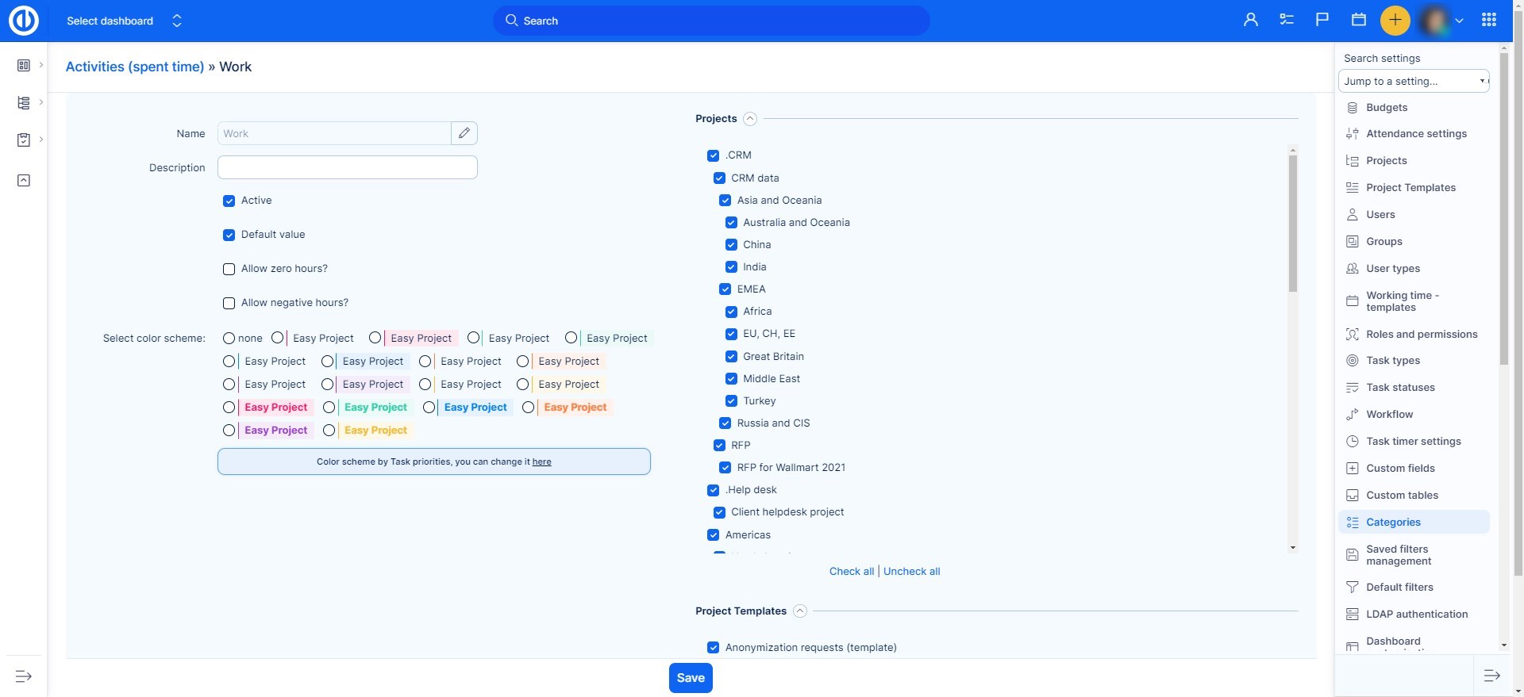Viewport: 1524px width, 697px height.
Task: Collapse the Project Templates section
Action: pyautogui.click(x=800, y=611)
